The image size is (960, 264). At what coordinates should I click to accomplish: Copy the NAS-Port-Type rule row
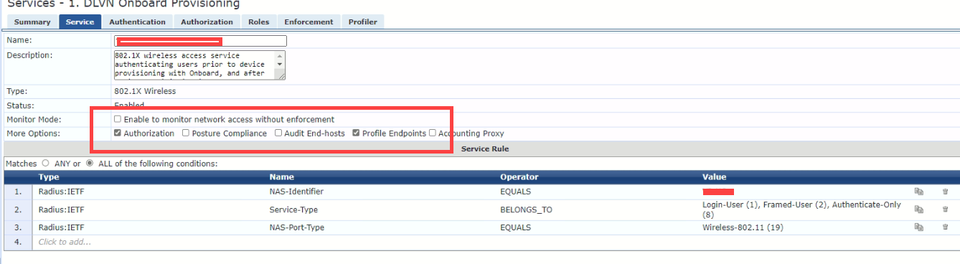click(918, 227)
